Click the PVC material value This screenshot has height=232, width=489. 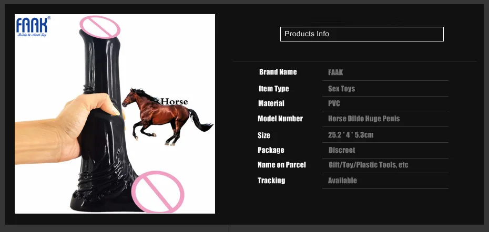point(334,103)
